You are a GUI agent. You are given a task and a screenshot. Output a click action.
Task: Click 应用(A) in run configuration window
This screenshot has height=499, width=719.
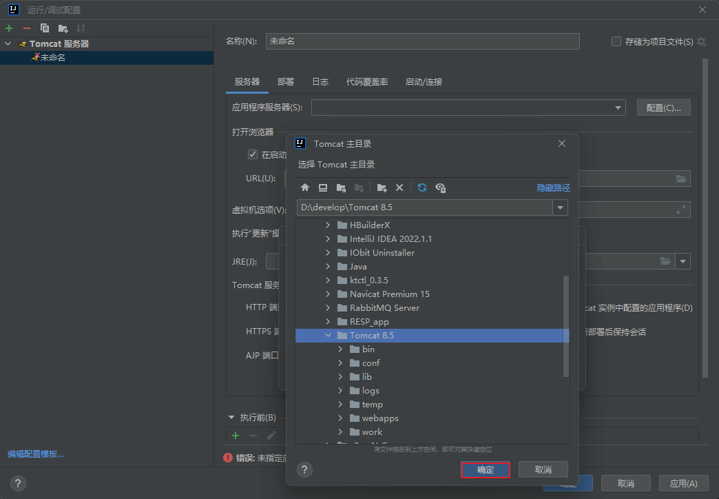(684, 483)
